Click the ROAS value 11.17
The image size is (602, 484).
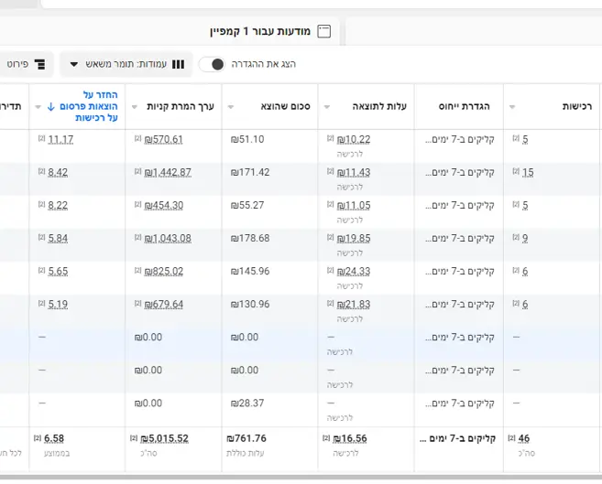click(60, 139)
